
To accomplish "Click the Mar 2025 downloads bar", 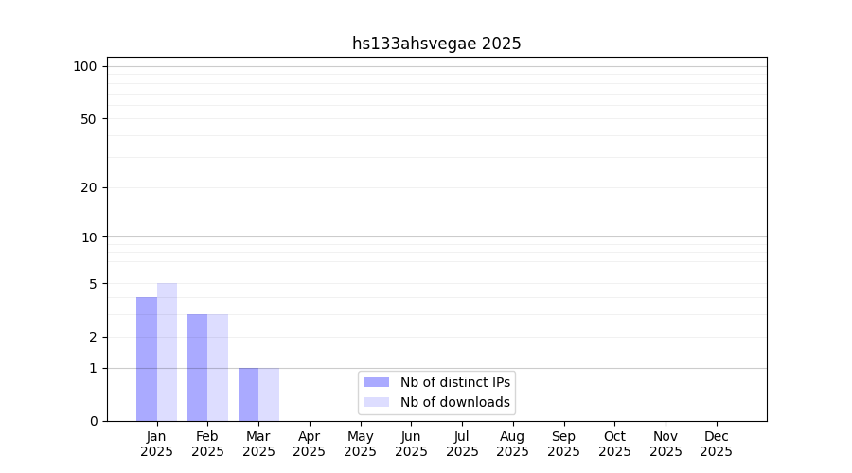I will [x=269, y=394].
